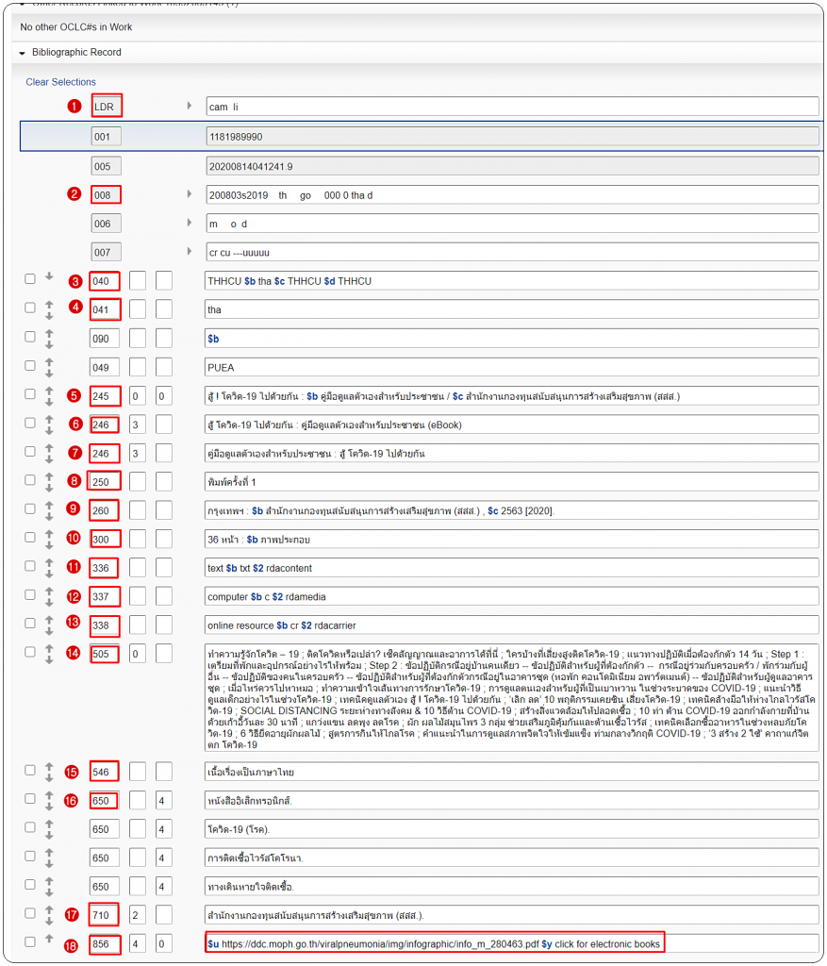Click the 041 field containing tha
The height and width of the screenshot is (966, 827).
512,309
